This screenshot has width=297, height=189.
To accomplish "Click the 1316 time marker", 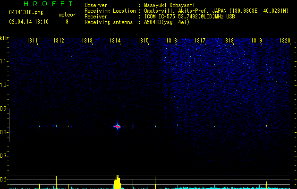I will (171, 41).
